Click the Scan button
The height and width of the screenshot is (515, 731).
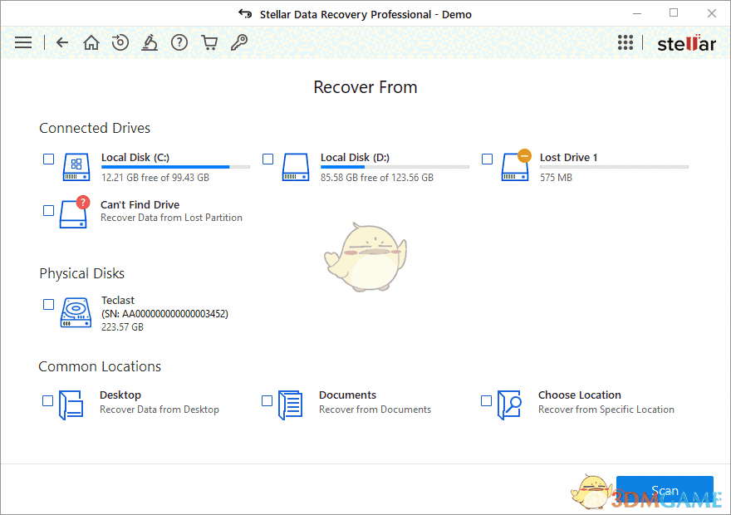(665, 491)
